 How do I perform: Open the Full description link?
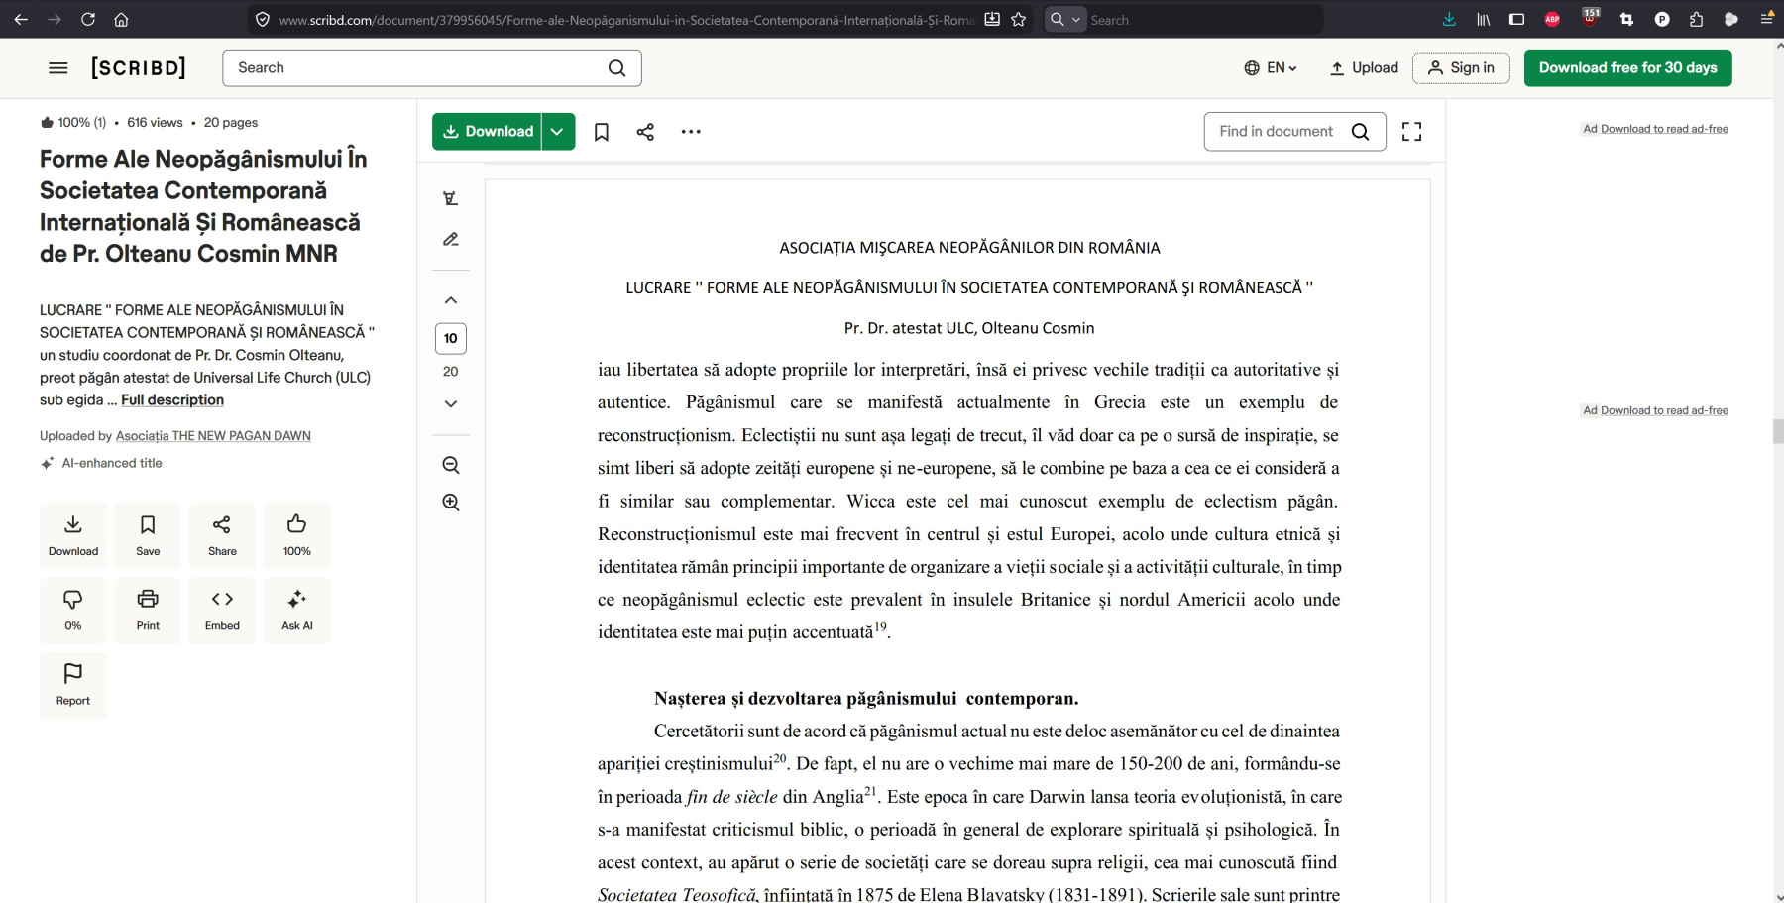click(172, 400)
